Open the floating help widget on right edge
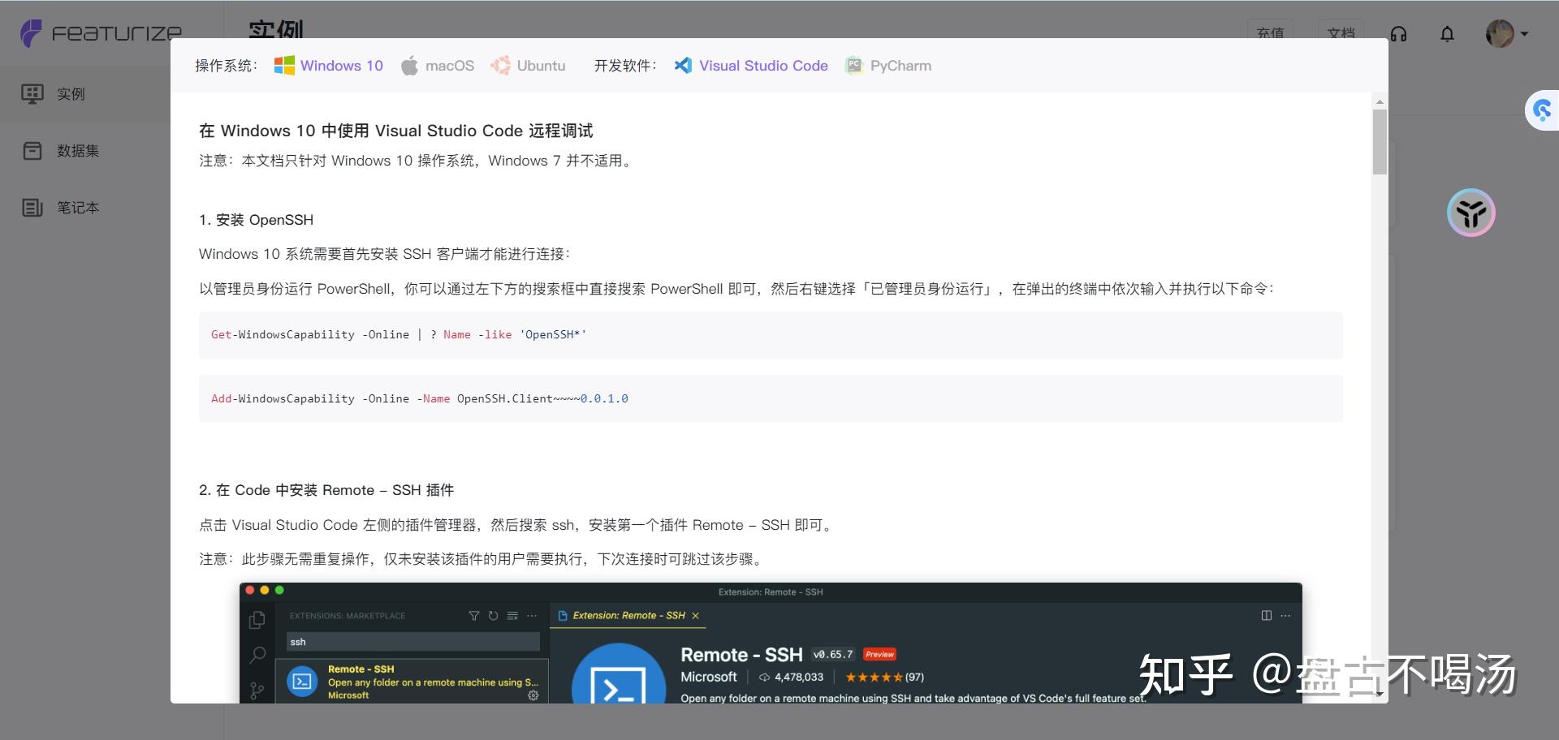Screen dimensions: 1559x740 click(1542, 110)
